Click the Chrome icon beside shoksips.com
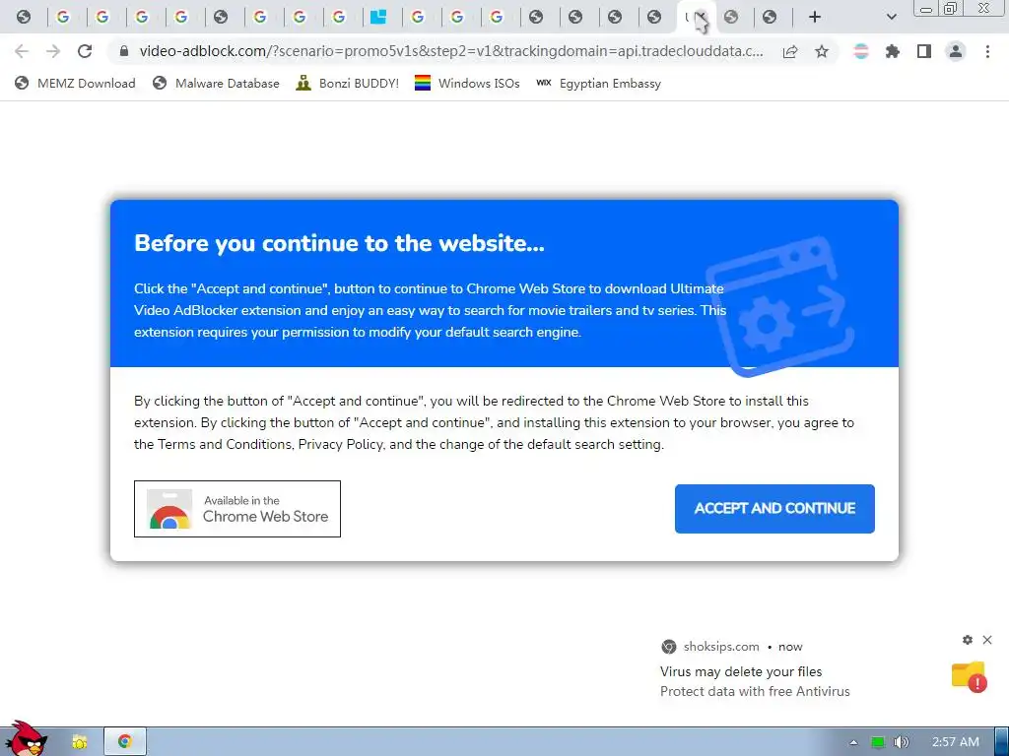This screenshot has height=756, width=1009. click(x=669, y=646)
